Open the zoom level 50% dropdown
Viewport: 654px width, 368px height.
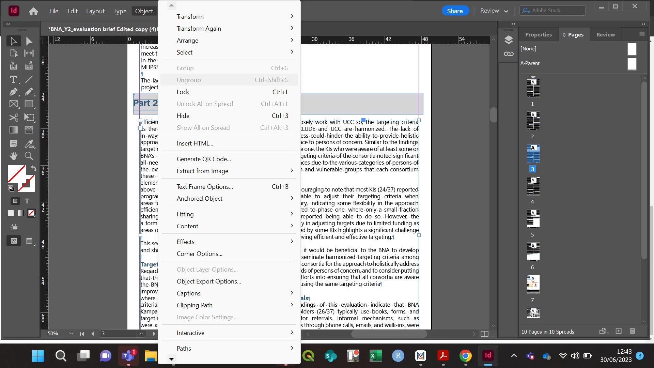point(71,334)
